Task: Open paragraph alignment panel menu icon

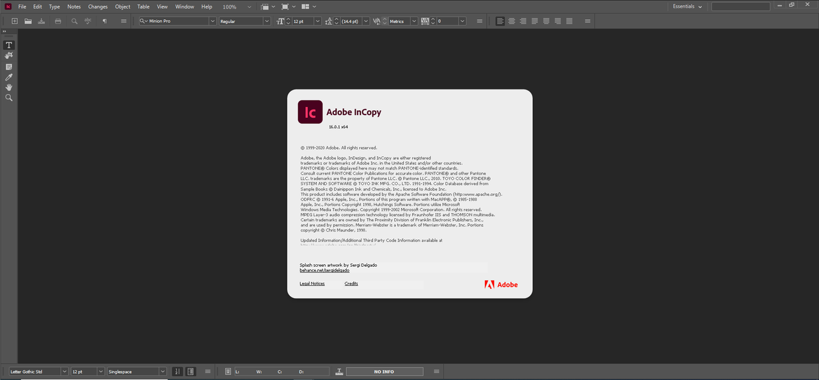Action: point(587,21)
